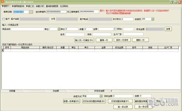Click the 自动单据号 field
The width and height of the screenshot is (182, 111).
coord(56,12)
